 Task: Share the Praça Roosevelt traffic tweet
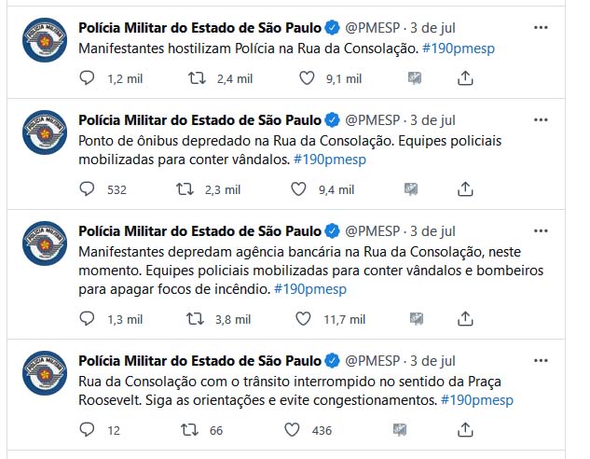point(465,430)
